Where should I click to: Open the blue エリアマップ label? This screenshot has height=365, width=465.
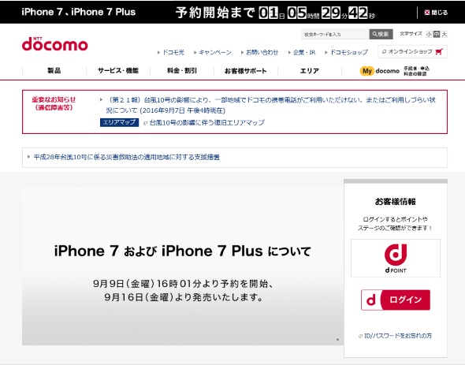[119, 122]
